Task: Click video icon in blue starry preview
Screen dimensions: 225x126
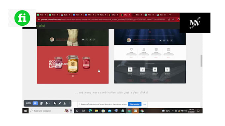Action: 160,40
